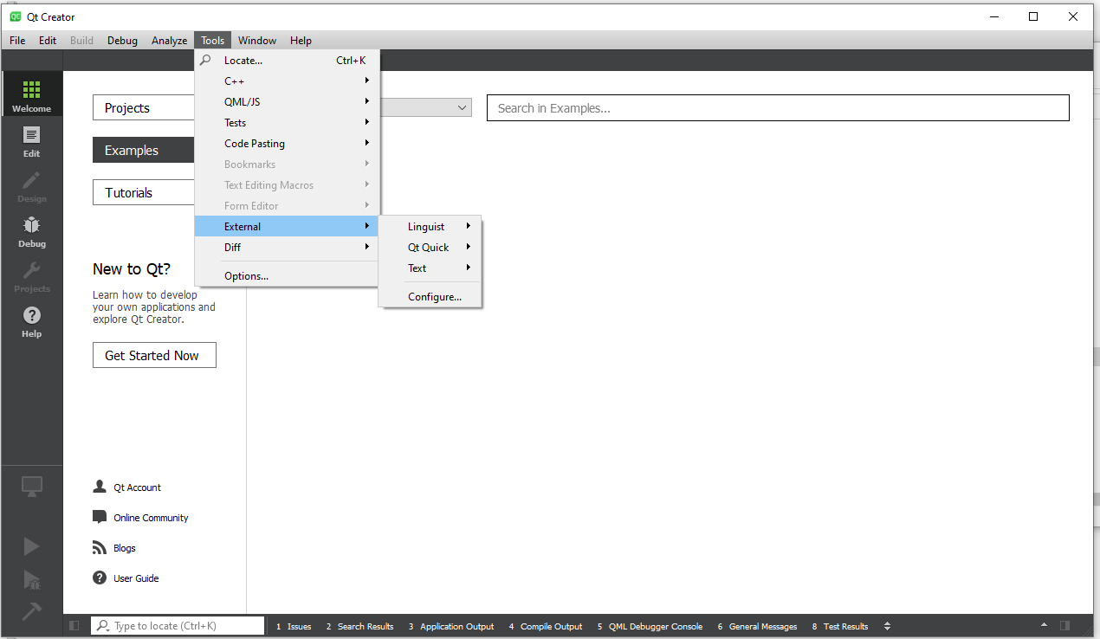Select the highlighted External menu item
Viewport: 1100px width, 639px height.
click(x=288, y=226)
